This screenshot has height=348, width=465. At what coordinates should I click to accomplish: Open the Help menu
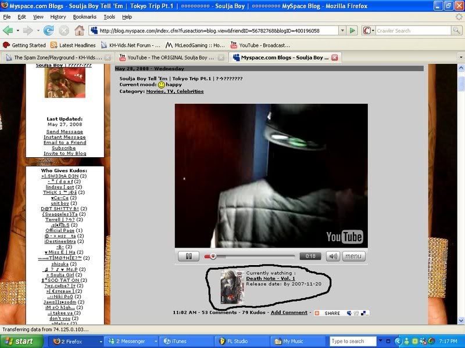point(127,17)
